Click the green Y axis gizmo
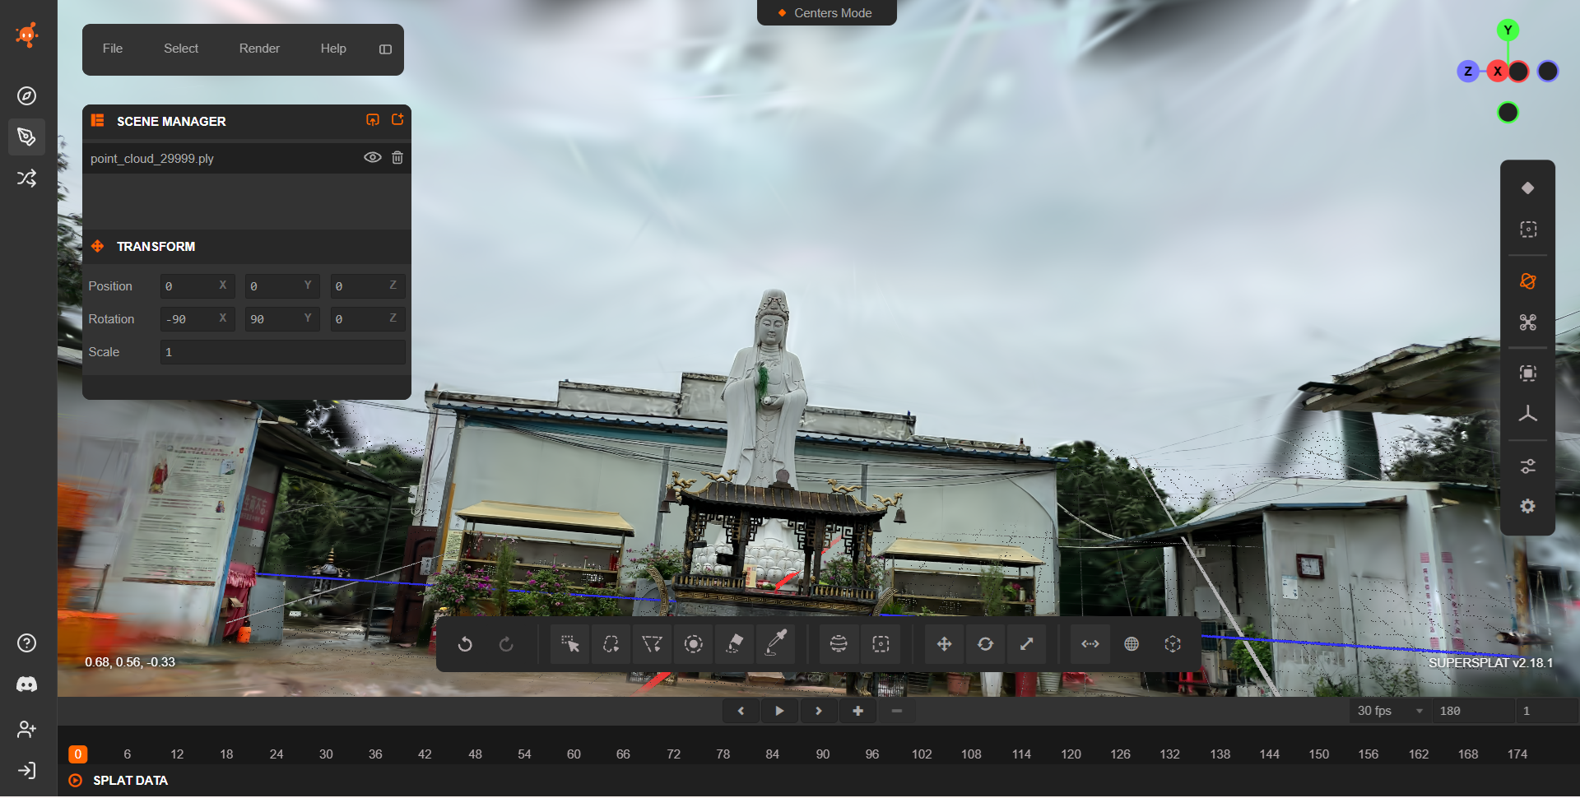The image size is (1580, 798). click(x=1508, y=30)
